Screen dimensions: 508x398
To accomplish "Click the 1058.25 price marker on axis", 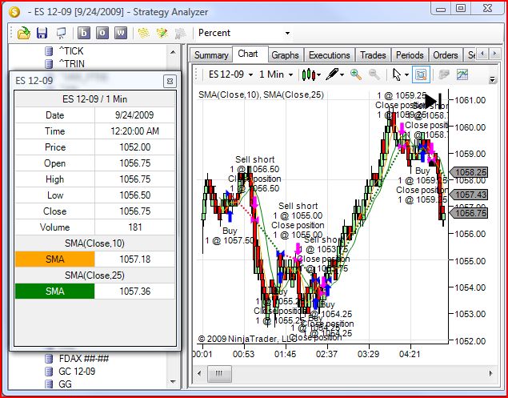I will tap(469, 172).
